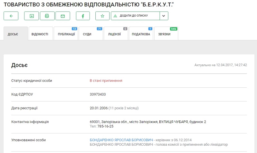
Task: Mark company with the star icon
Action: coord(102,16)
